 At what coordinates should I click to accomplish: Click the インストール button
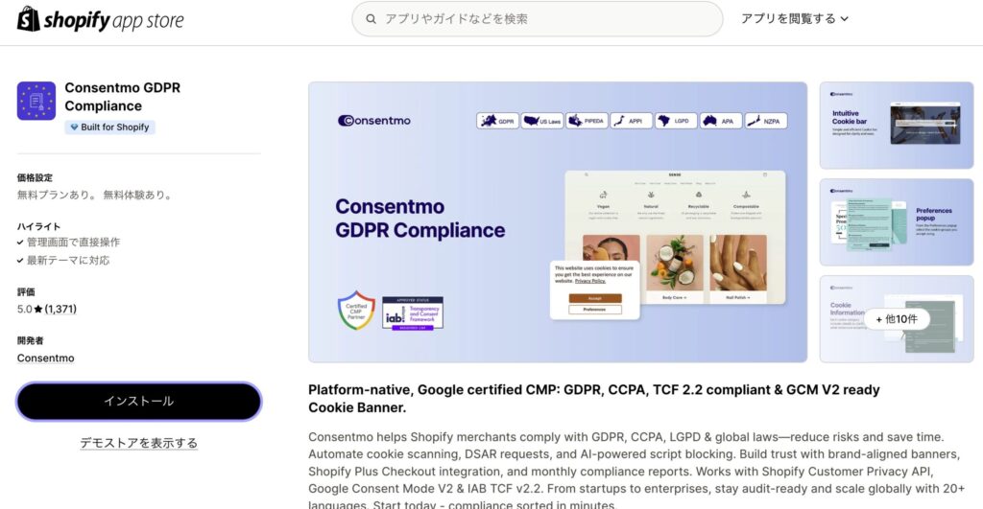click(x=138, y=402)
